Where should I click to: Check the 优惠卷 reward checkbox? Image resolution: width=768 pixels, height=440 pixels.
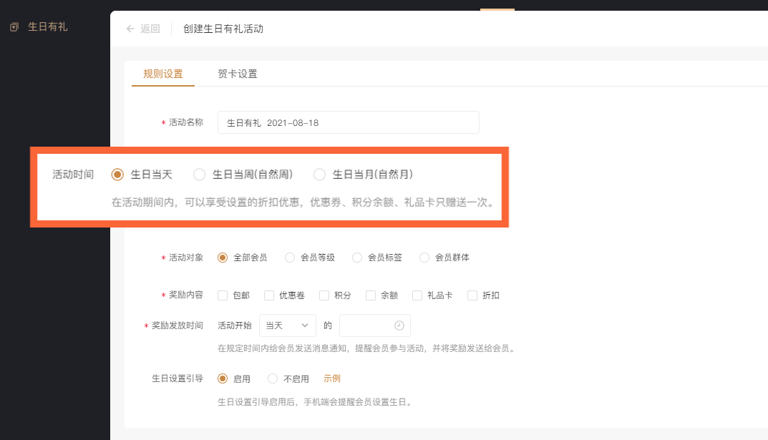click(x=269, y=295)
